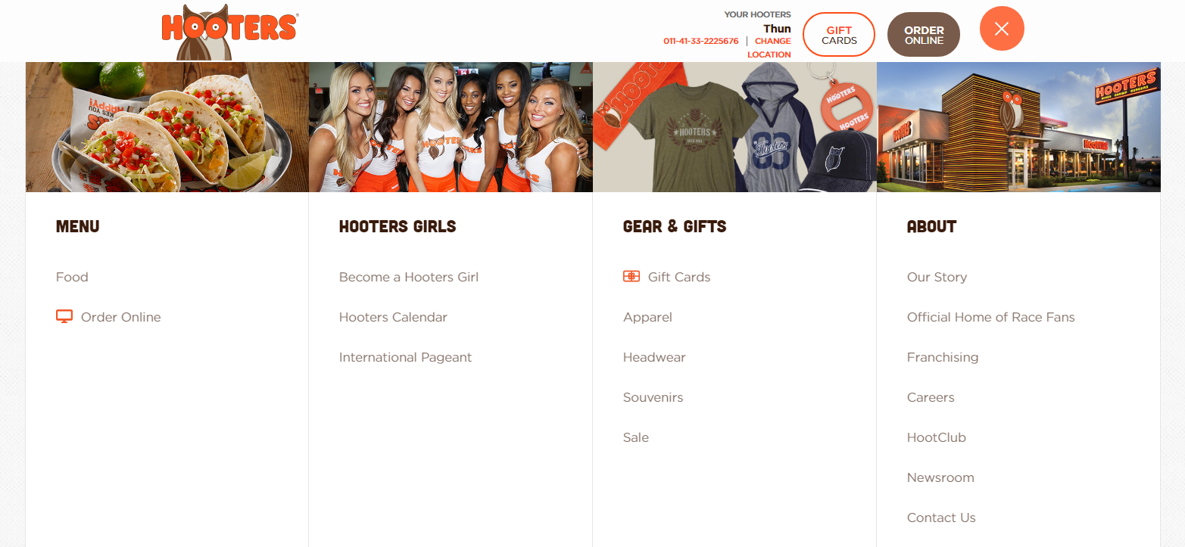Open the Food menu link
Image resolution: width=1185 pixels, height=547 pixels.
[72, 277]
